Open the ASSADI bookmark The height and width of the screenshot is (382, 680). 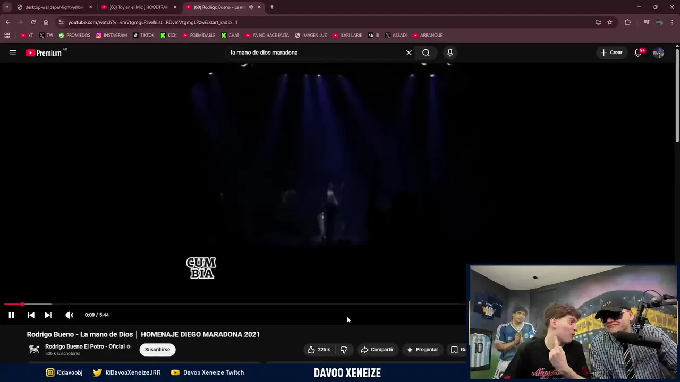pyautogui.click(x=396, y=36)
